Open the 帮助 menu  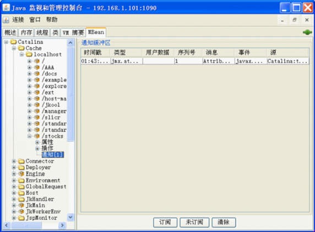coord(52,20)
